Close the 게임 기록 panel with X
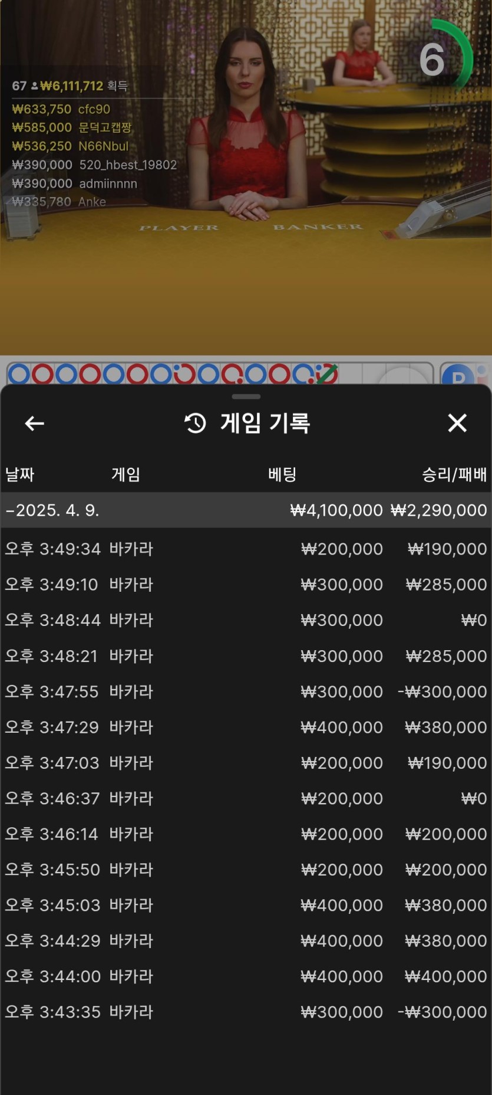 (457, 423)
